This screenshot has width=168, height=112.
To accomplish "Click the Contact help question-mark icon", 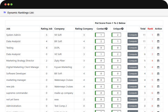I will click(x=106, y=29).
